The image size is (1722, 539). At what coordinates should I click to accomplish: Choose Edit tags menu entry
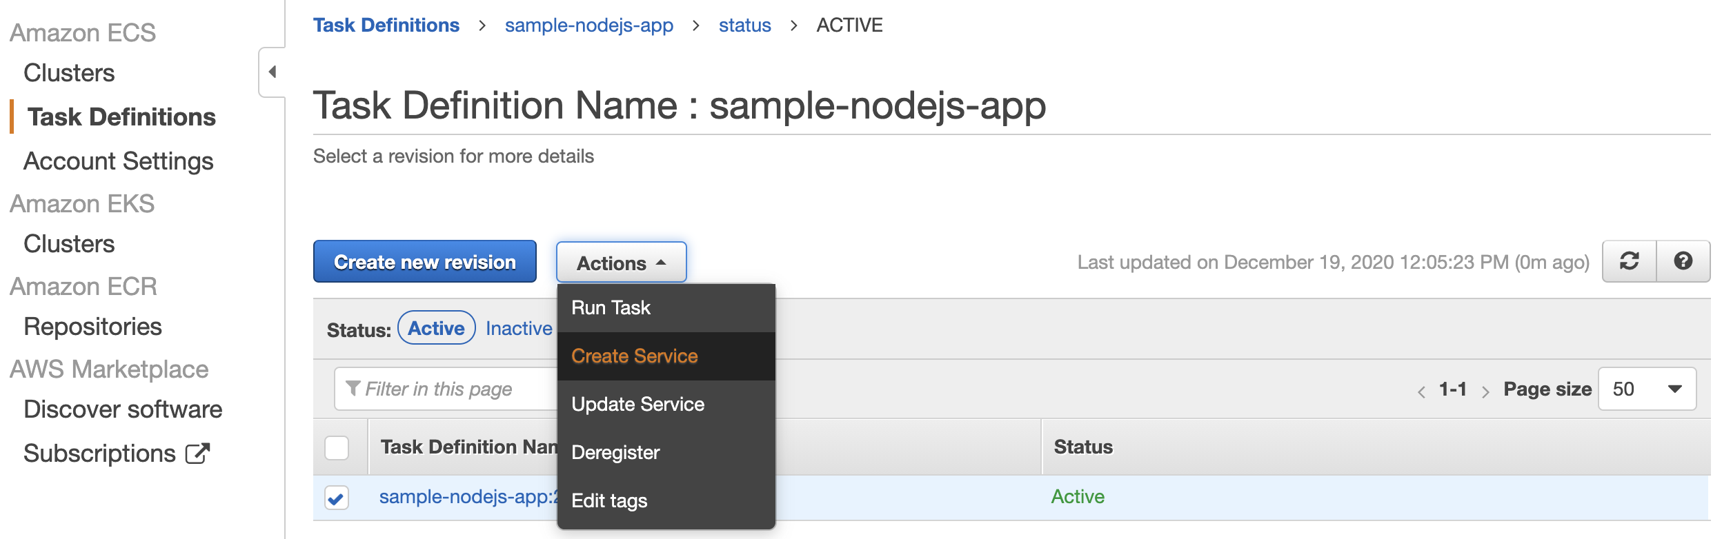click(609, 501)
